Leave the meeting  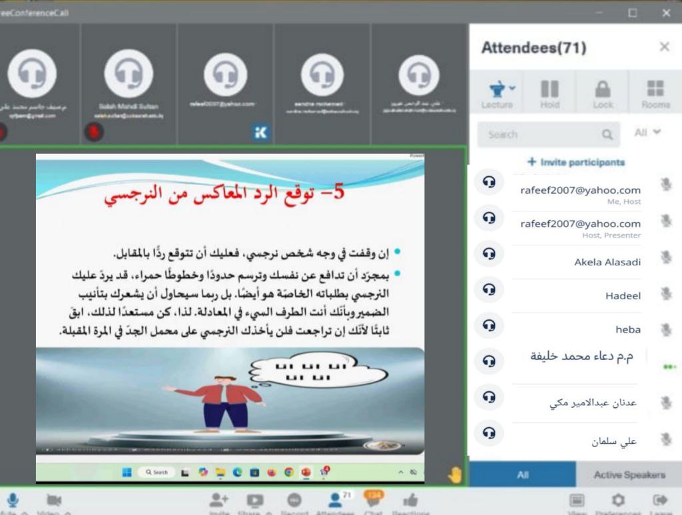point(659,502)
